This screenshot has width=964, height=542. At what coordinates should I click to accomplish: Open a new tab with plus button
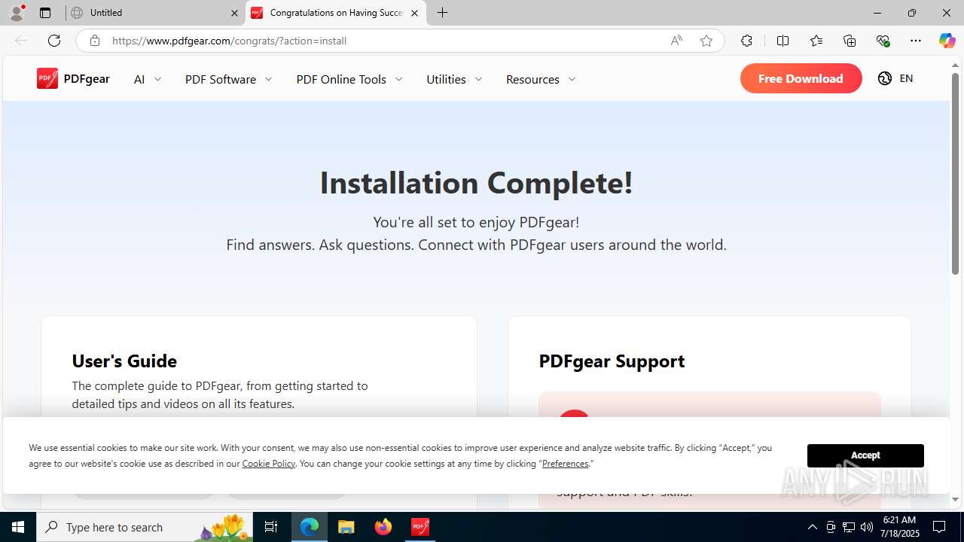point(443,13)
